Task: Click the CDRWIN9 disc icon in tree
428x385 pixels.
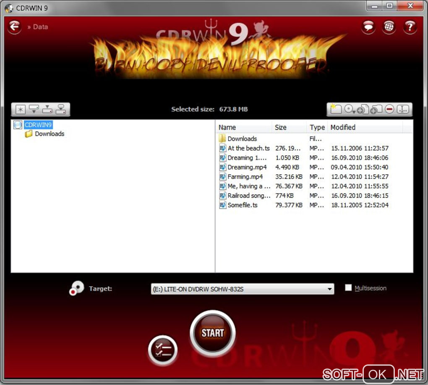Action: (x=18, y=125)
